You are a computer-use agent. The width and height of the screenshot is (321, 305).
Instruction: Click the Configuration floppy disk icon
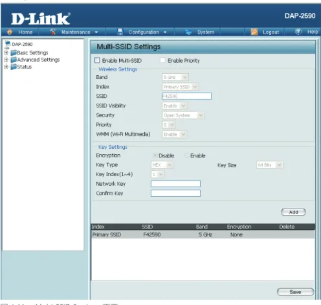tap(120, 32)
